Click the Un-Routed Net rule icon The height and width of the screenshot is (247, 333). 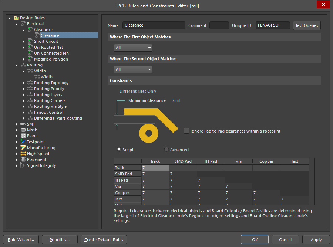(30, 47)
